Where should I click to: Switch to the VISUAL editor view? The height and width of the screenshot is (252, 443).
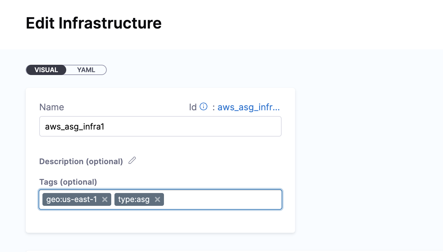46,70
